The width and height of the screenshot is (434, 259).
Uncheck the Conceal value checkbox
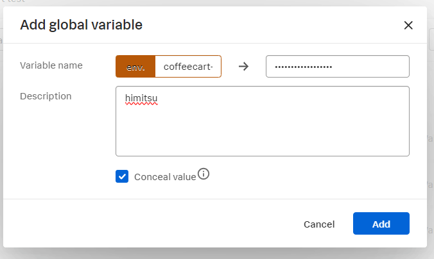(x=122, y=176)
